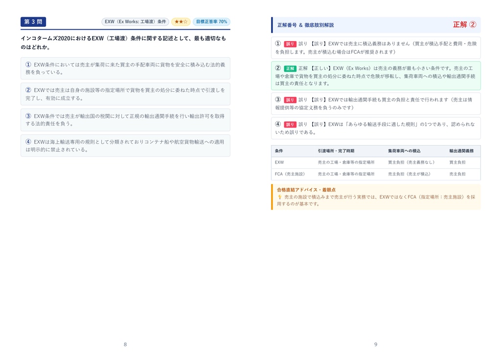Click the light bulb tip icon
Screen dimensions: 501x355
coord(279,197)
